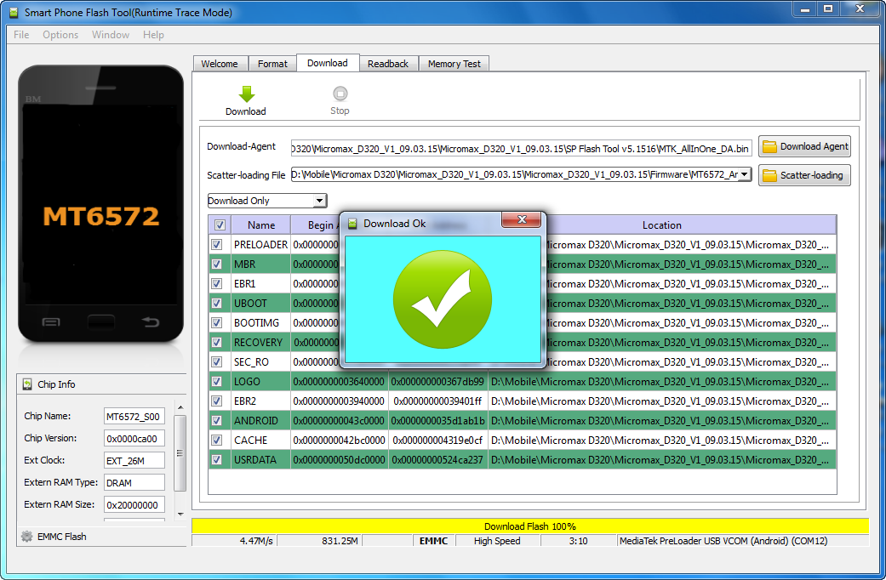Toggle the ANDROID partition checkbox
The width and height of the screenshot is (886, 580).
coord(216,421)
